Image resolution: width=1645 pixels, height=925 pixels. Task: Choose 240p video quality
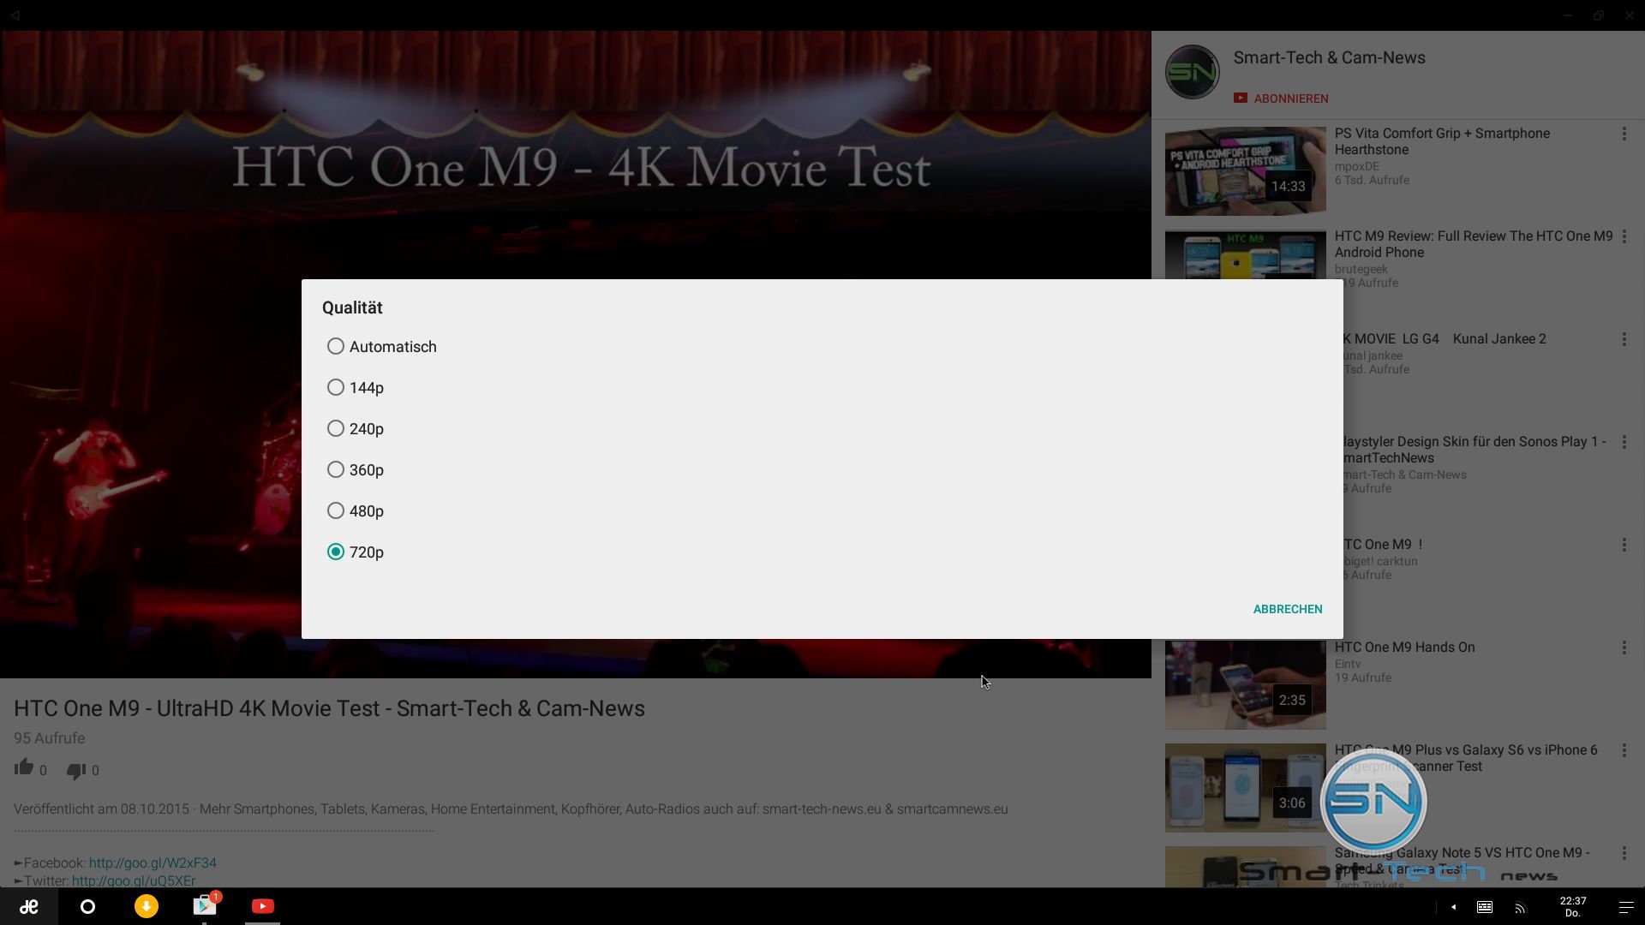tap(356, 429)
